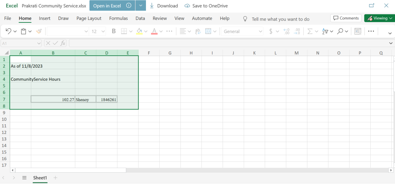This screenshot has height=184, width=395.
Task: Toggle Wrap Text in the ribbon
Action: pyautogui.click(x=198, y=31)
